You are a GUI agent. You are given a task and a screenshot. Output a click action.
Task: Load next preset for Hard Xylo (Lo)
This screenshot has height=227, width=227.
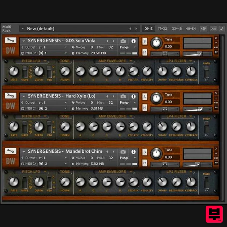114,96
